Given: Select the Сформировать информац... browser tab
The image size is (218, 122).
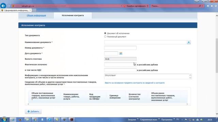Looking at the screenshot, I should click(16, 10).
